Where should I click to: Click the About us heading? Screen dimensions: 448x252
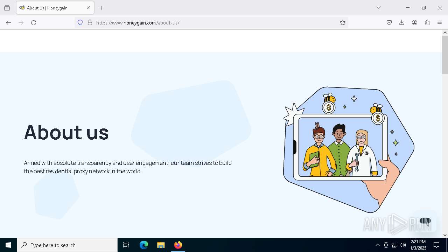(x=66, y=132)
